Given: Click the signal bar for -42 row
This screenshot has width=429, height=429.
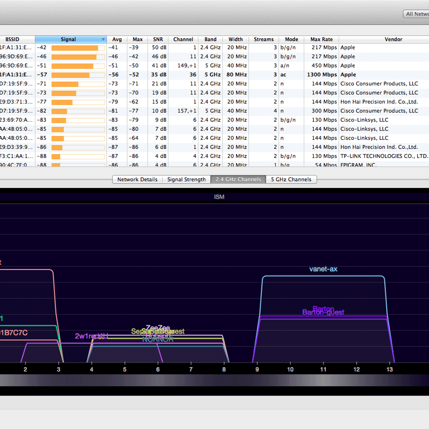Looking at the screenshot, I should (x=78, y=48).
